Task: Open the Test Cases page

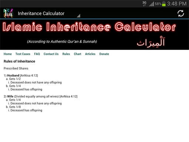Action: pyautogui.click(x=23, y=54)
